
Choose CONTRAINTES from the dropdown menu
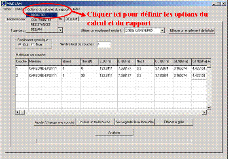click(x=42, y=20)
